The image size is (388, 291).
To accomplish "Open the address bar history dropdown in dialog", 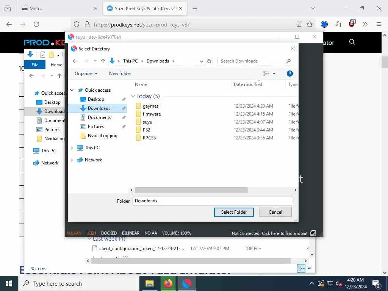I will (202, 61).
